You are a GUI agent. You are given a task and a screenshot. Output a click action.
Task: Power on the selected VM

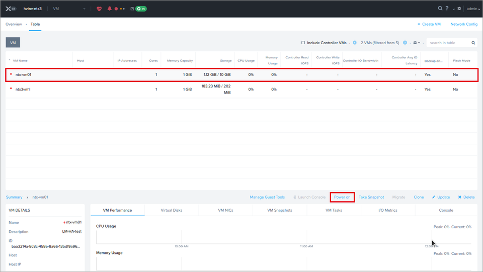pos(342,197)
